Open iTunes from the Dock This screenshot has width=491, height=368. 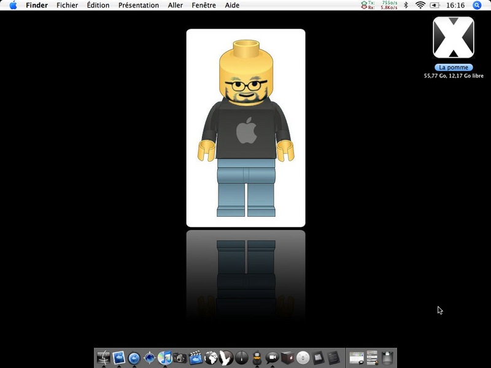(164, 358)
